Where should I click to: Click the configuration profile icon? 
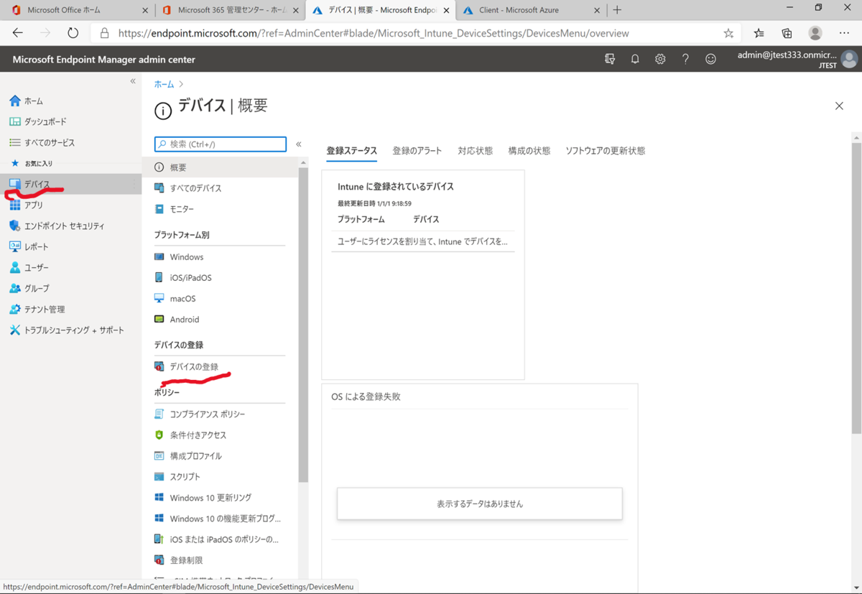click(x=159, y=456)
